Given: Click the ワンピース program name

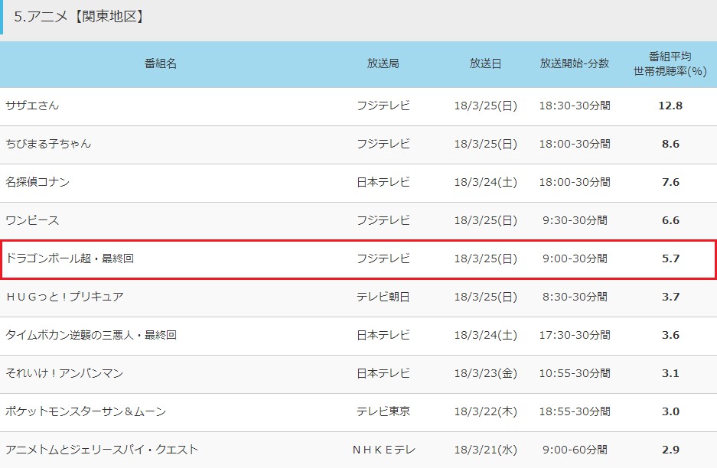Looking at the screenshot, I should [x=32, y=220].
